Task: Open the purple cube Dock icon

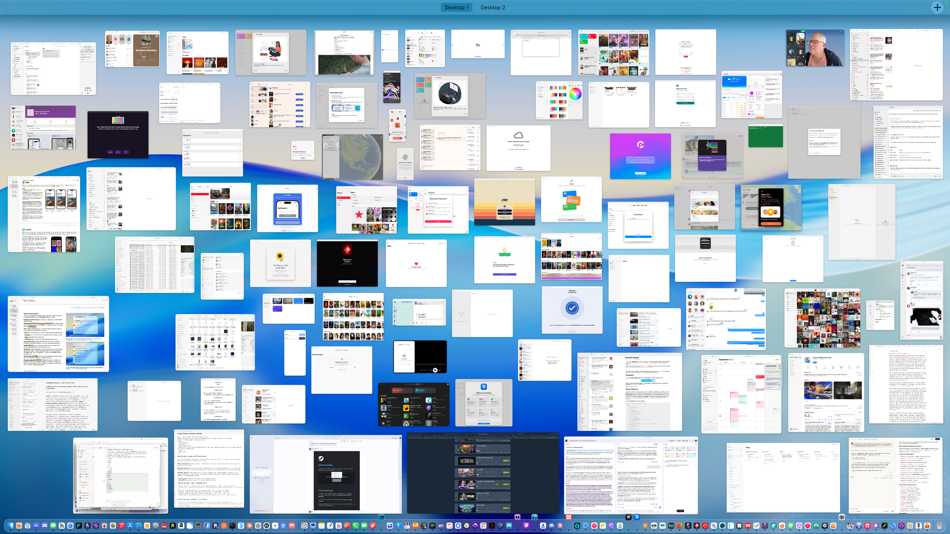Action: pos(799,526)
